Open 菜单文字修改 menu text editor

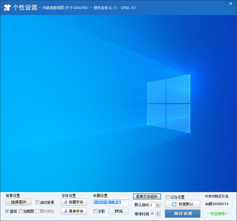[x=147, y=197]
